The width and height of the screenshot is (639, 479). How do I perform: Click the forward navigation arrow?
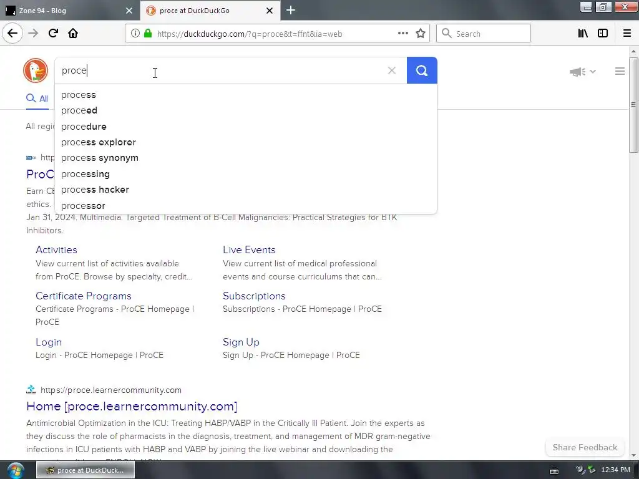(x=34, y=34)
